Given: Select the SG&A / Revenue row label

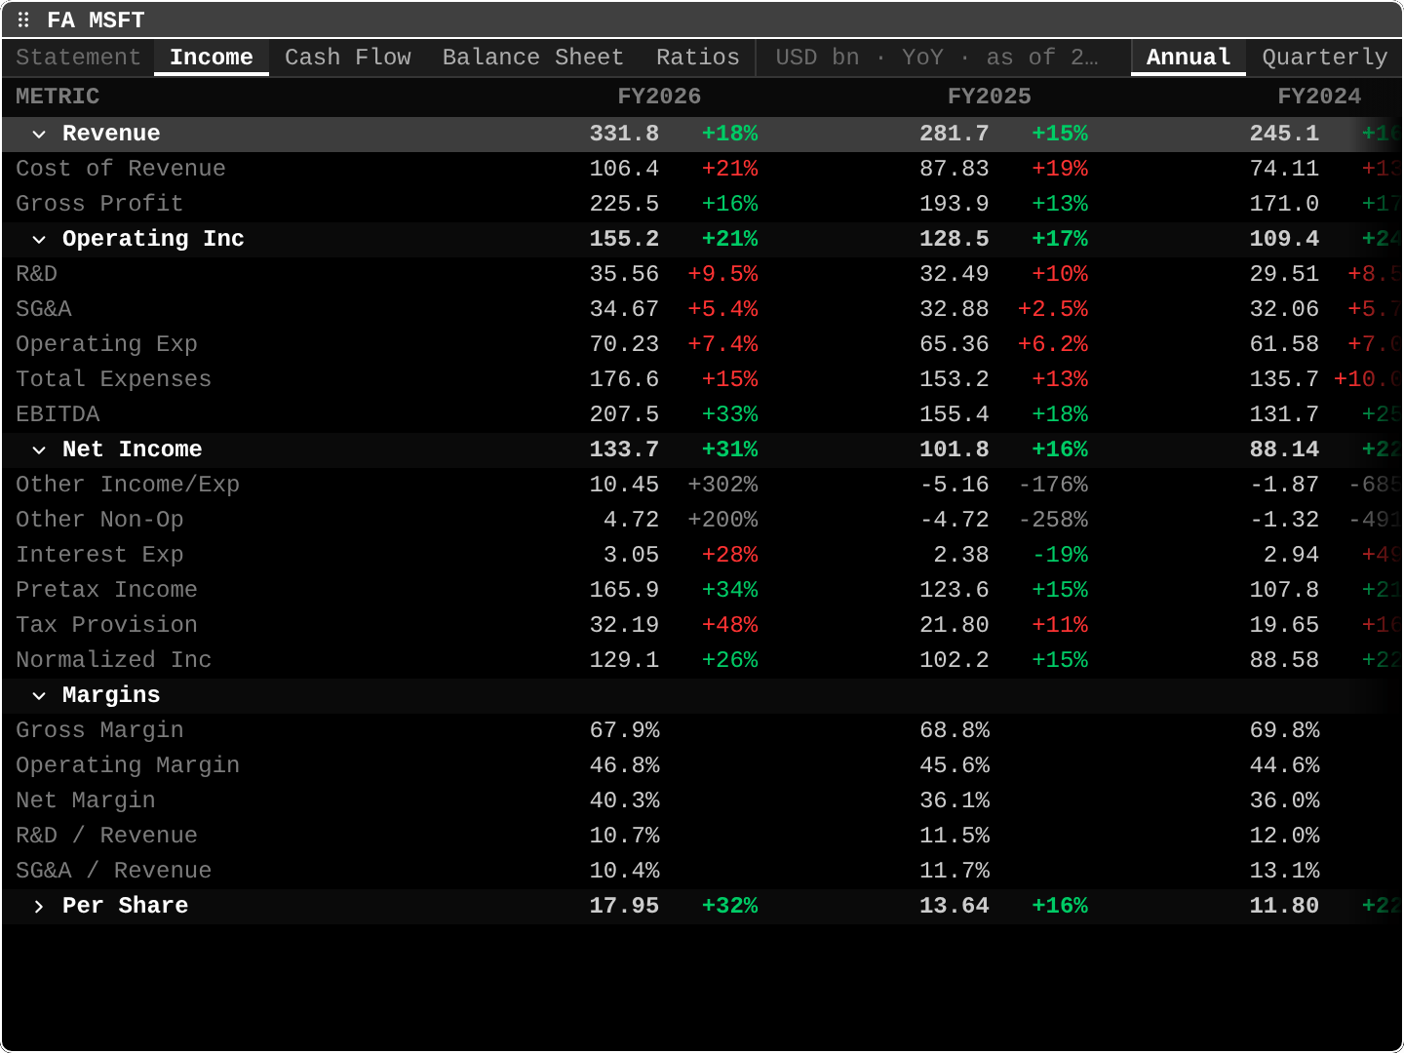Looking at the screenshot, I should [x=114, y=871].
